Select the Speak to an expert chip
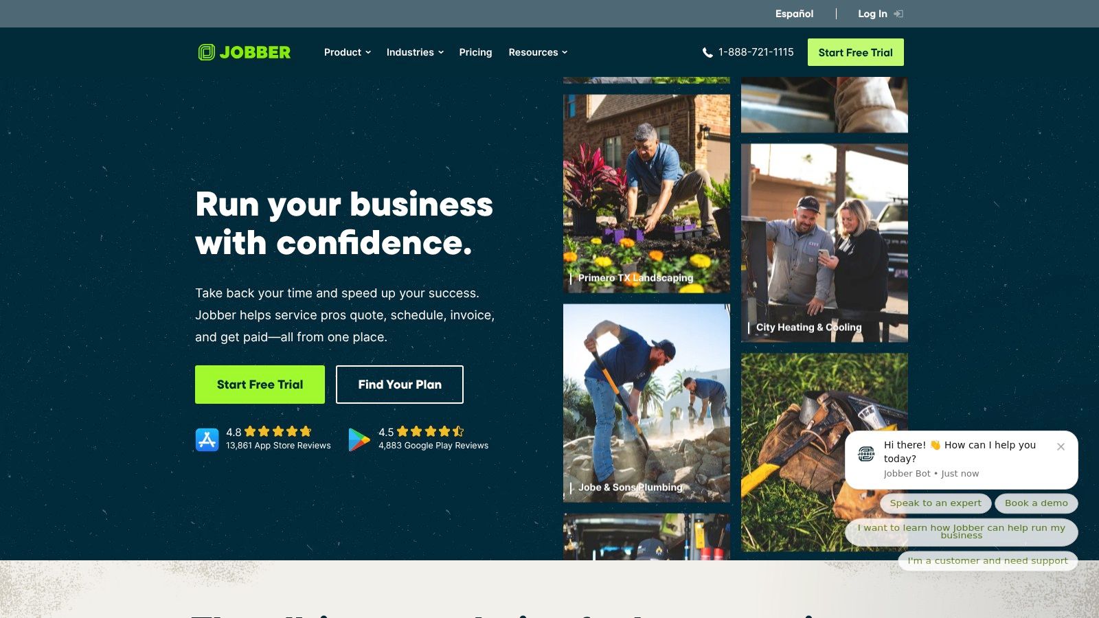 coord(936,503)
